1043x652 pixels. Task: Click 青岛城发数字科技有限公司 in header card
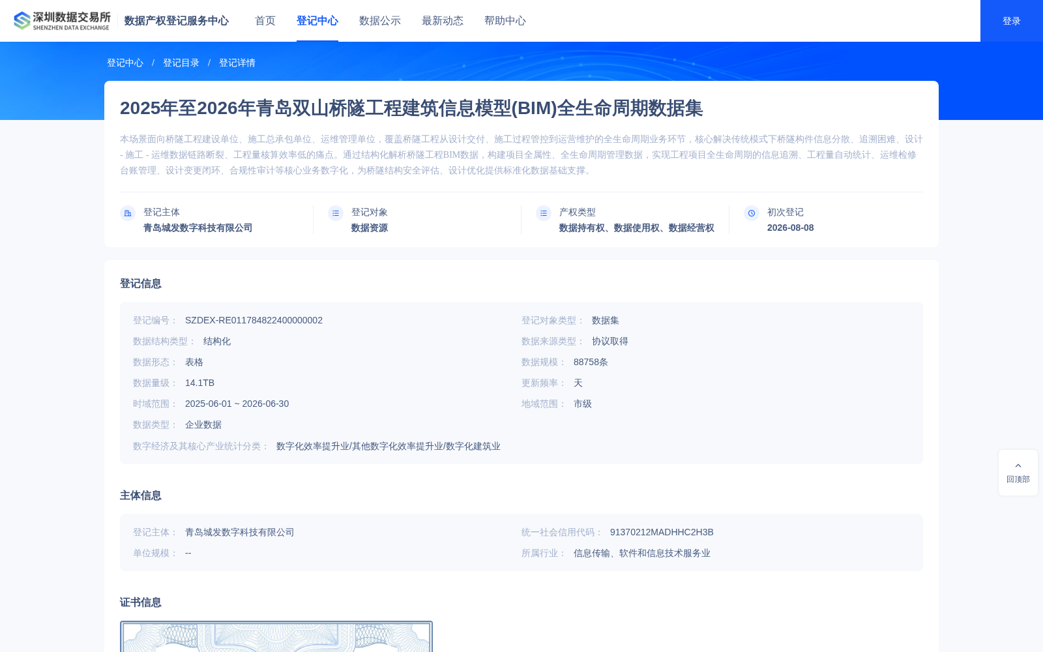tap(198, 228)
